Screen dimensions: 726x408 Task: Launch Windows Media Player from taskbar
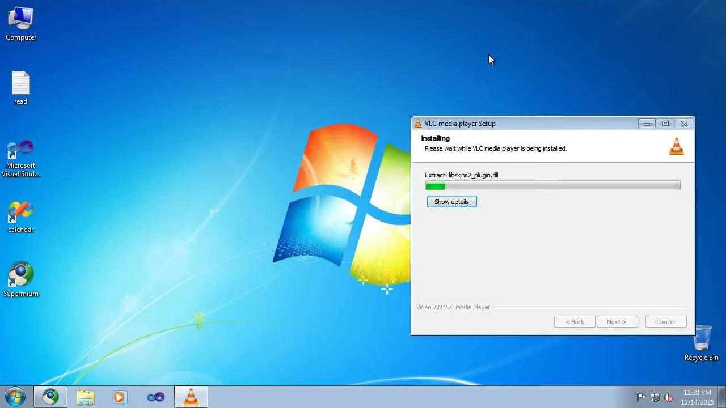(x=120, y=397)
